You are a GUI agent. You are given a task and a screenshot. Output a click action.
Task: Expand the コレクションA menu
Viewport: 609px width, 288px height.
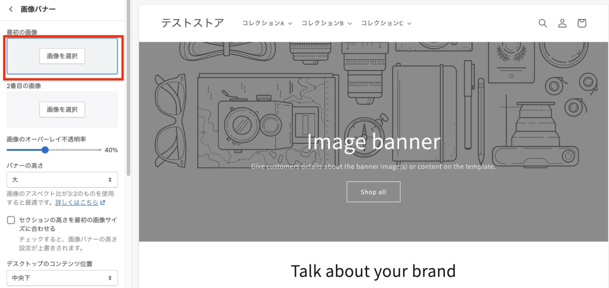pyautogui.click(x=267, y=23)
